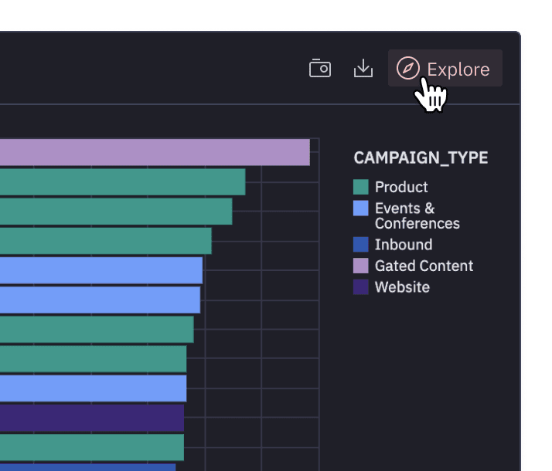Click the Events & Conferences legend swatch
This screenshot has height=471, width=552.
tap(360, 208)
